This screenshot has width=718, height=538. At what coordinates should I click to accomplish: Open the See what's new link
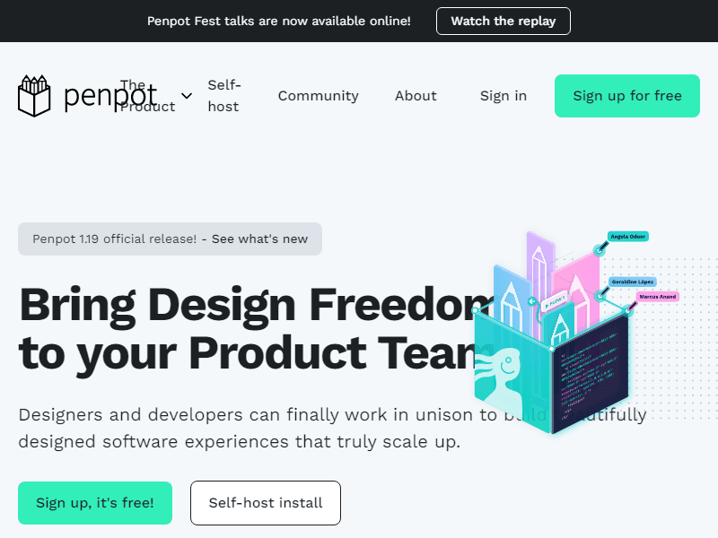point(259,239)
